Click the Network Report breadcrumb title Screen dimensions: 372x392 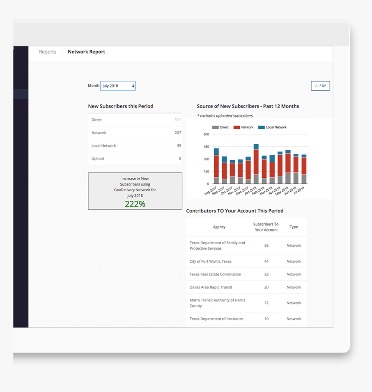click(x=86, y=52)
